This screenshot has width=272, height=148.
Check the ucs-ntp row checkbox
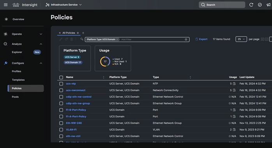(x=61, y=84)
